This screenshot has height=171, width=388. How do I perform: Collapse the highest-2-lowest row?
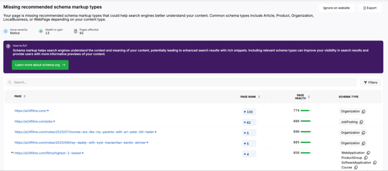tap(12, 153)
